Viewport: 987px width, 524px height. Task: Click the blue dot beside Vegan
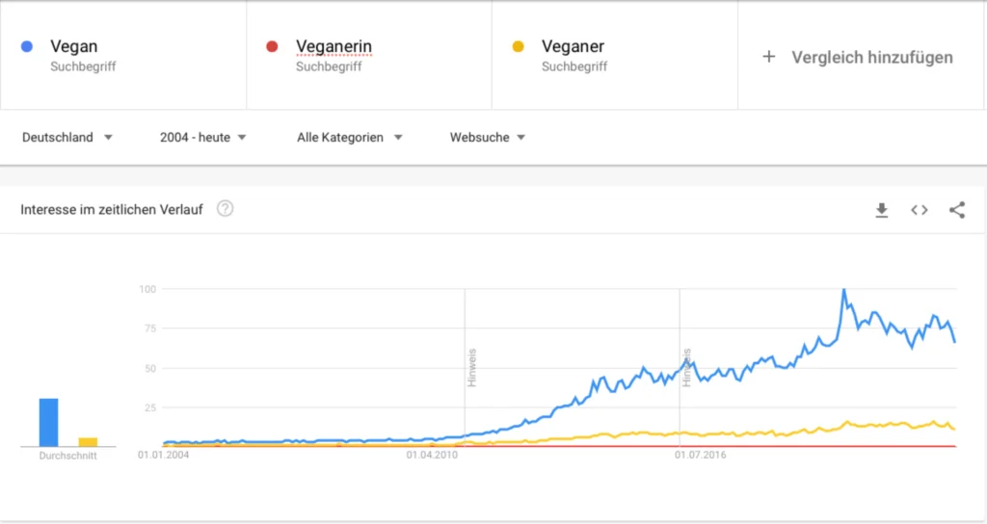pyautogui.click(x=26, y=46)
